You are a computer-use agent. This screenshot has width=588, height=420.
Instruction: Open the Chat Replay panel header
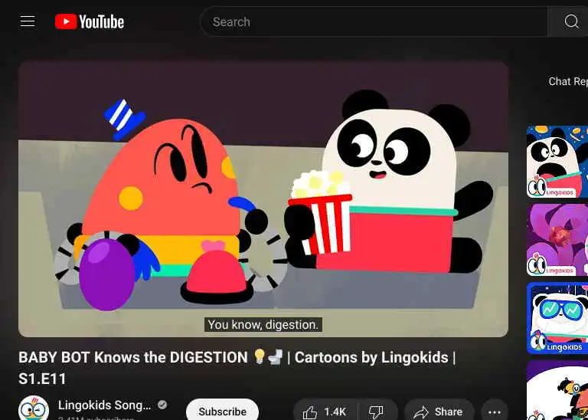pos(568,81)
